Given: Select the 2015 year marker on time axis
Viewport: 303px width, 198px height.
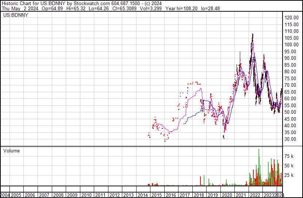Looking at the screenshot, I should pos(157,195).
